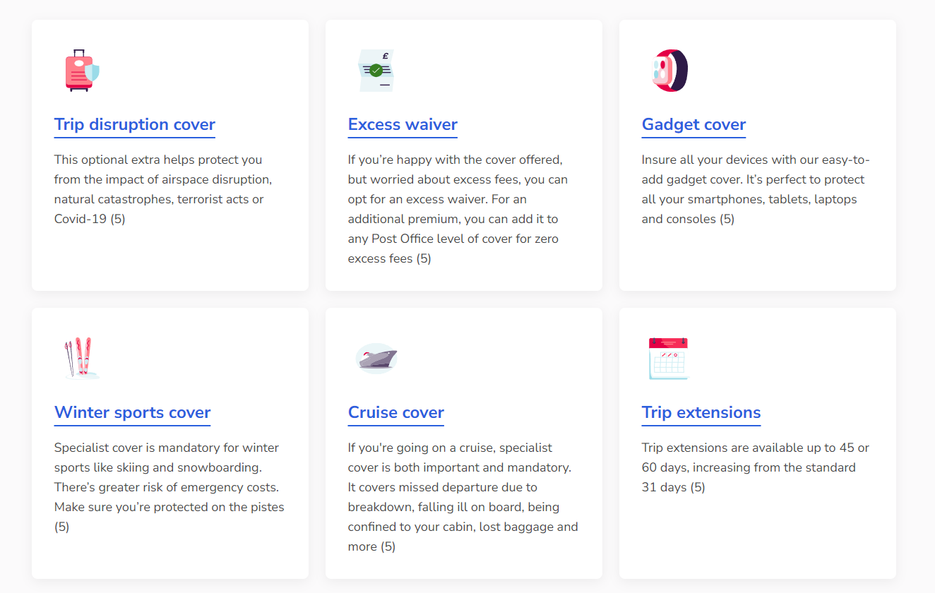Click the cruise ship icon
The image size is (935, 593).
click(x=376, y=359)
